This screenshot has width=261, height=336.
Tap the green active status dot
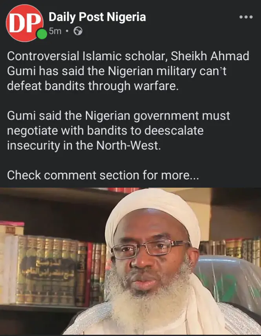(42, 34)
